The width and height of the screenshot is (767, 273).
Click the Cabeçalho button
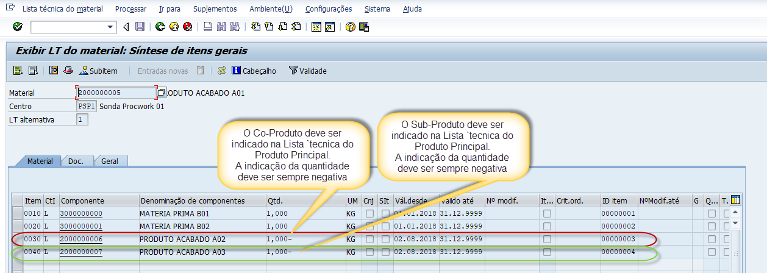coord(254,71)
